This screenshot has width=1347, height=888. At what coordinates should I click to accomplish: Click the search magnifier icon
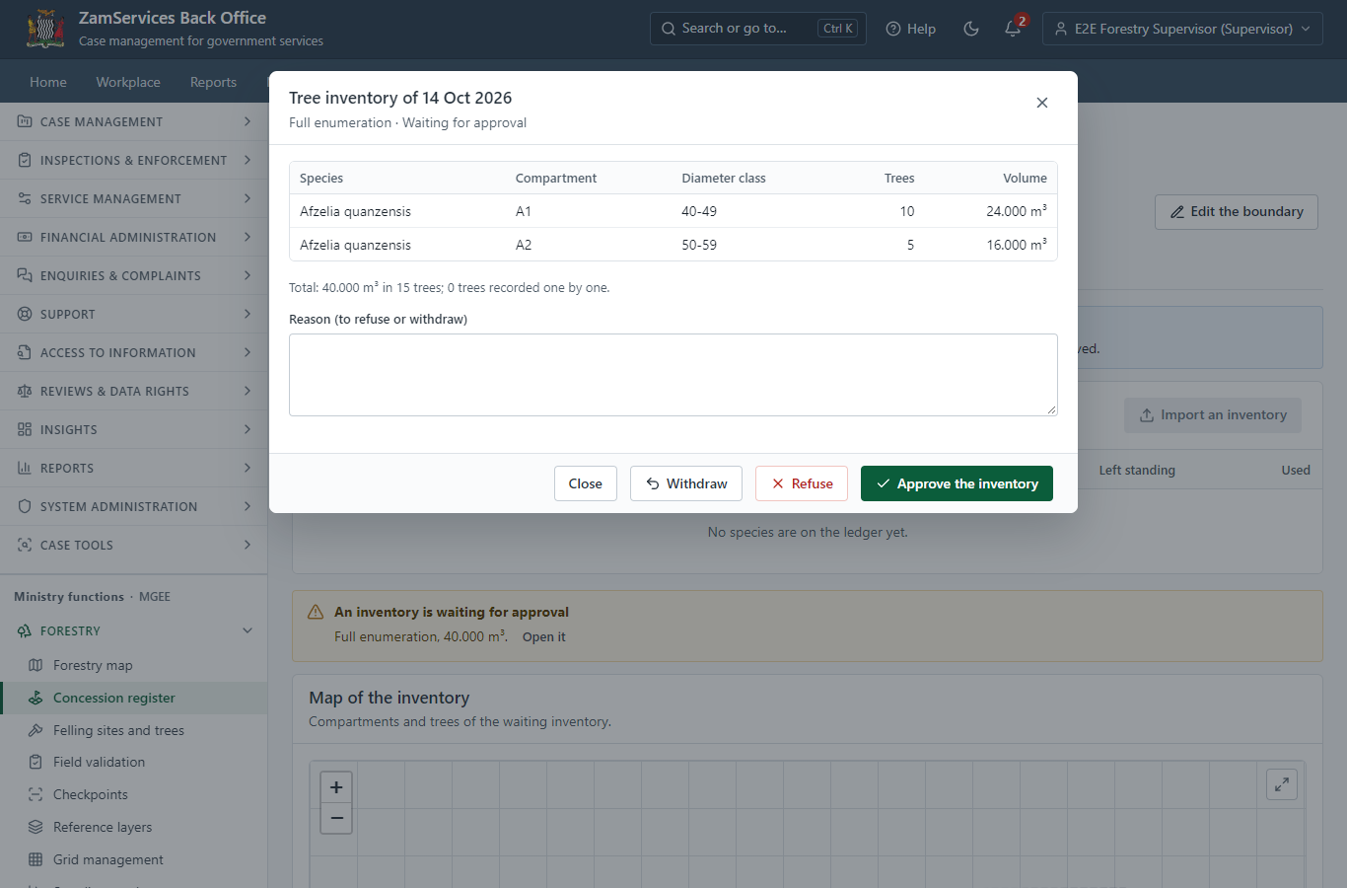click(669, 29)
